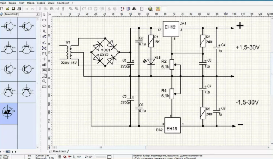Toggle the 45° angle snap
The height and width of the screenshot is (159, 273).
77,157
